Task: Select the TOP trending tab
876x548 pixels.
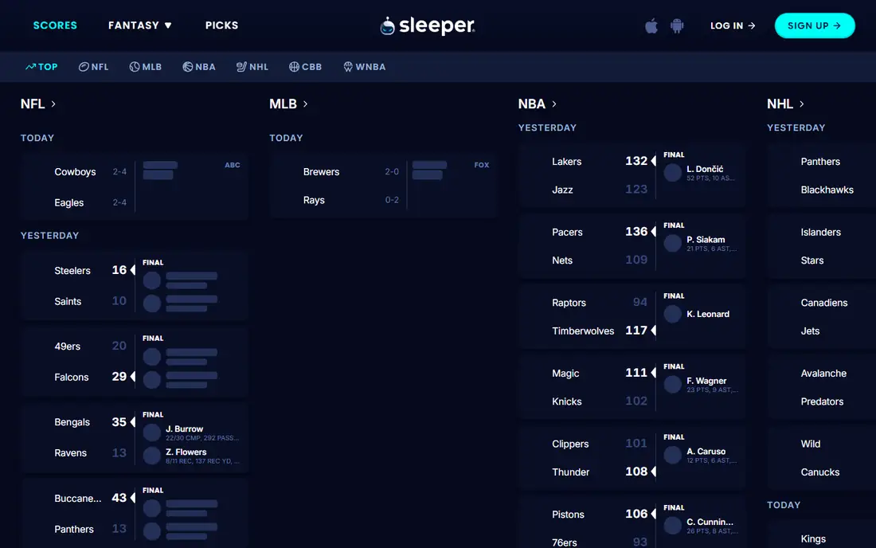Action: pyautogui.click(x=42, y=66)
